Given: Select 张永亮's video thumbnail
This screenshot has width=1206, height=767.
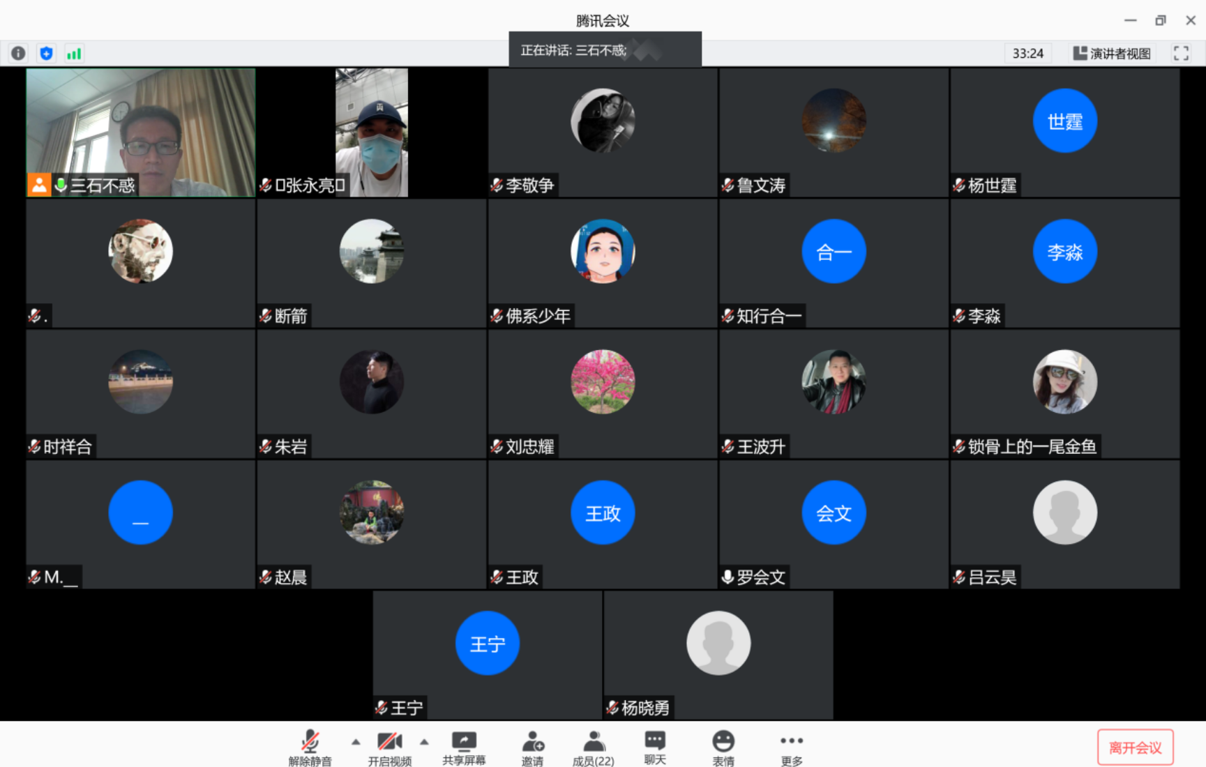Looking at the screenshot, I should pos(372,132).
